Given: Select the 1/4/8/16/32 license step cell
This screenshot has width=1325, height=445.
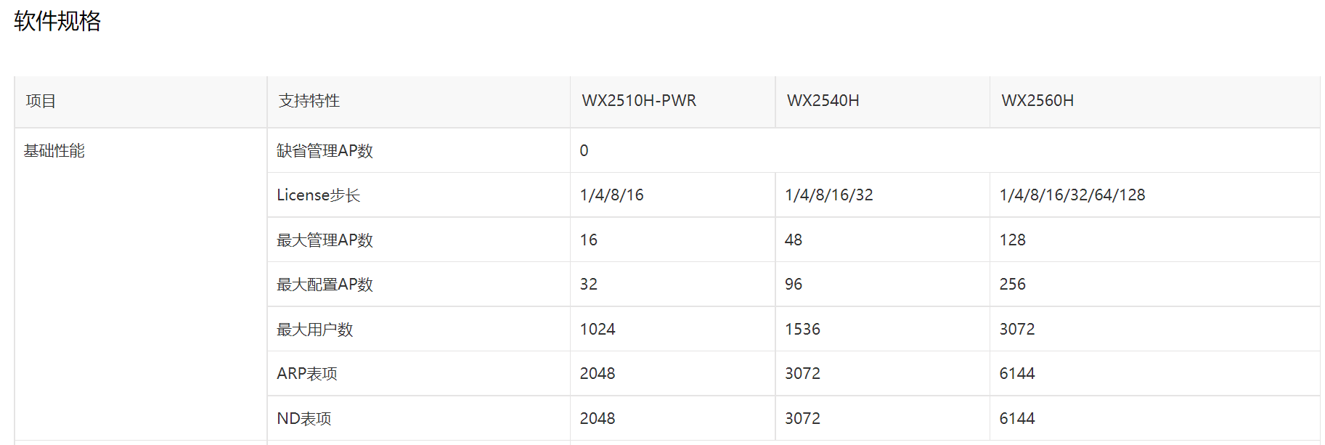Looking at the screenshot, I should 828,195.
